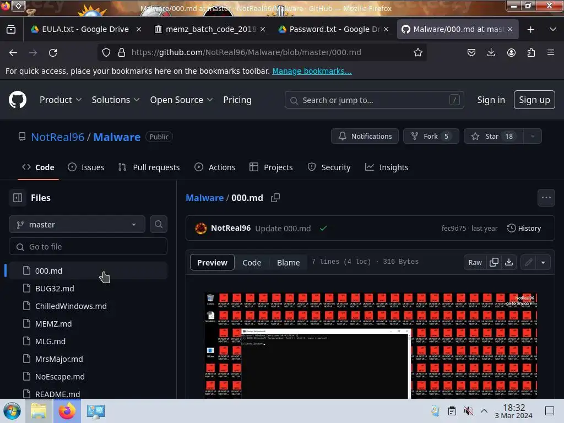
Task: Open Firefox downloads panel icon
Action: point(491,52)
